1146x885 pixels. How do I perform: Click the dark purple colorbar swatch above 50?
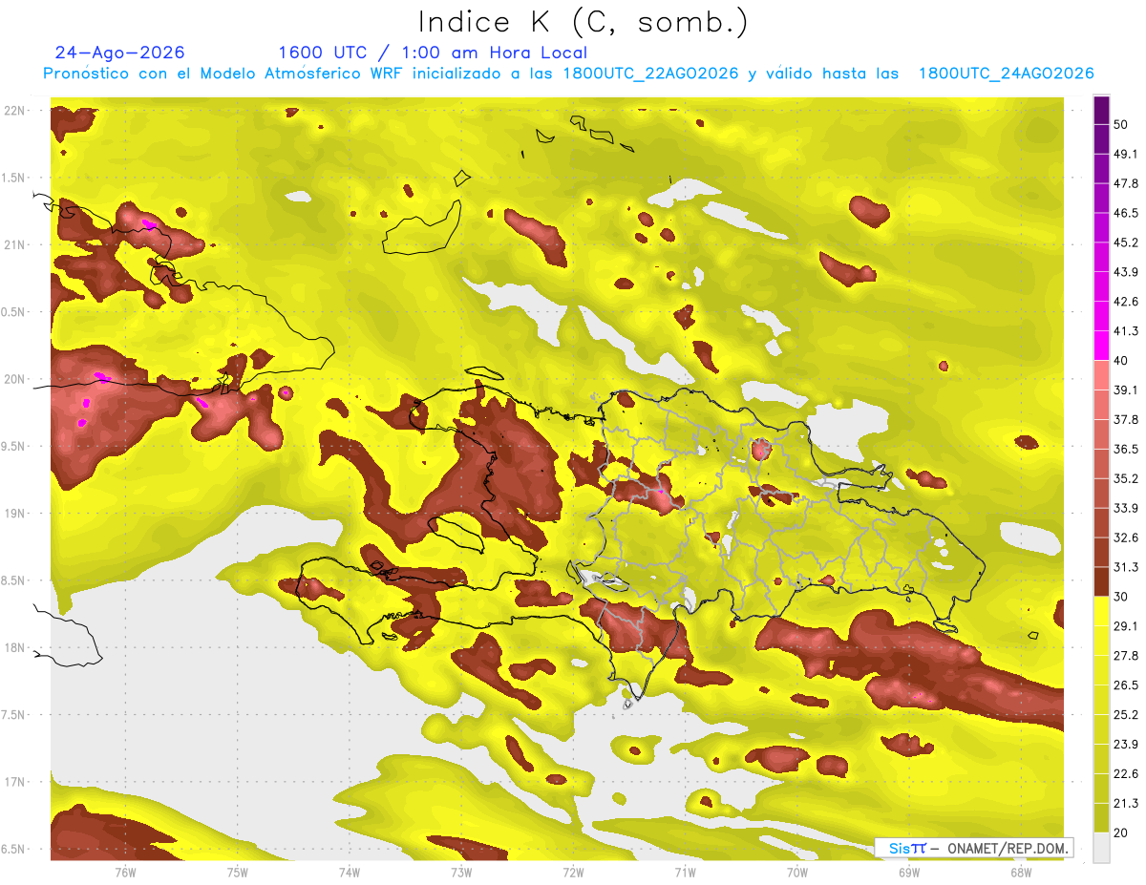coord(1101,110)
